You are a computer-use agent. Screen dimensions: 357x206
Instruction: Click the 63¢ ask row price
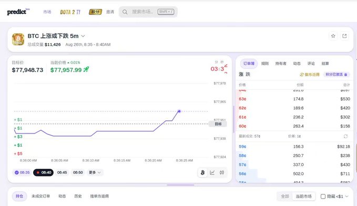coord(242,99)
